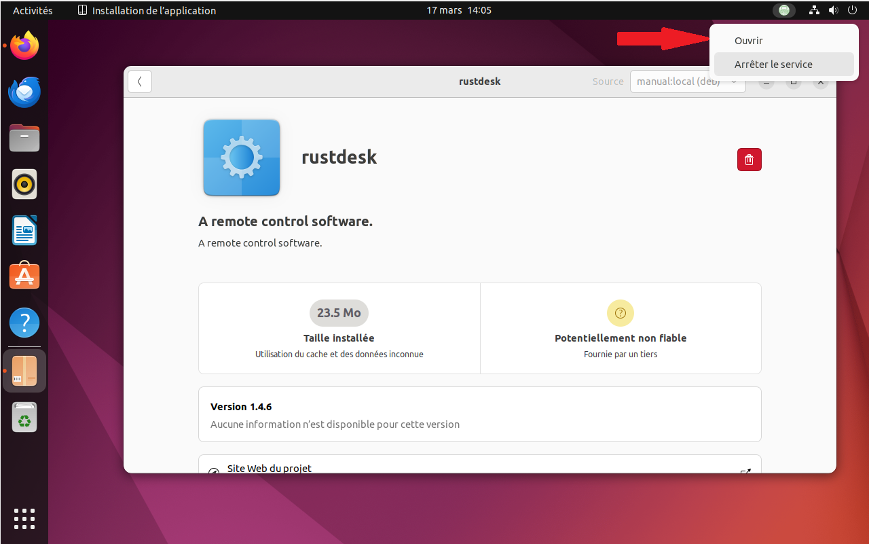Screen dimensions: 869x544
Task: Open Ubuntu Software orange dock icon
Action: point(24,276)
